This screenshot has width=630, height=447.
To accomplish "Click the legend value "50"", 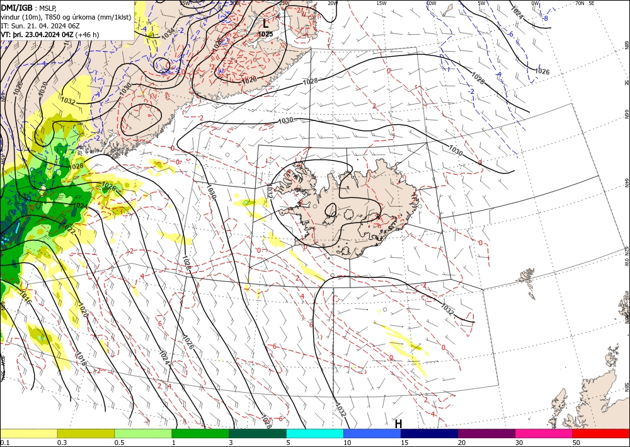I will (x=576, y=443).
